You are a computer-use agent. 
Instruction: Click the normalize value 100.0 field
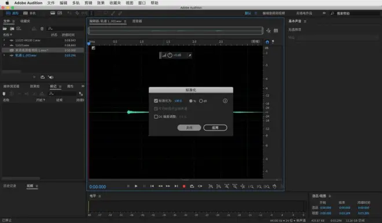point(178,101)
